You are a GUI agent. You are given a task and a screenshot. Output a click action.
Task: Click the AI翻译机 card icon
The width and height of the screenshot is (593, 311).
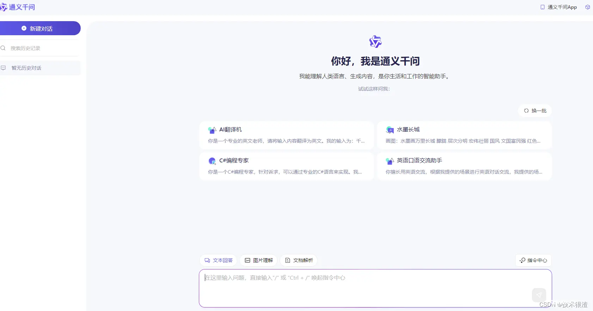point(212,130)
